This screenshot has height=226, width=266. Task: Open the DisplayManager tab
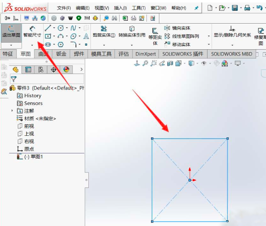coord(66,70)
